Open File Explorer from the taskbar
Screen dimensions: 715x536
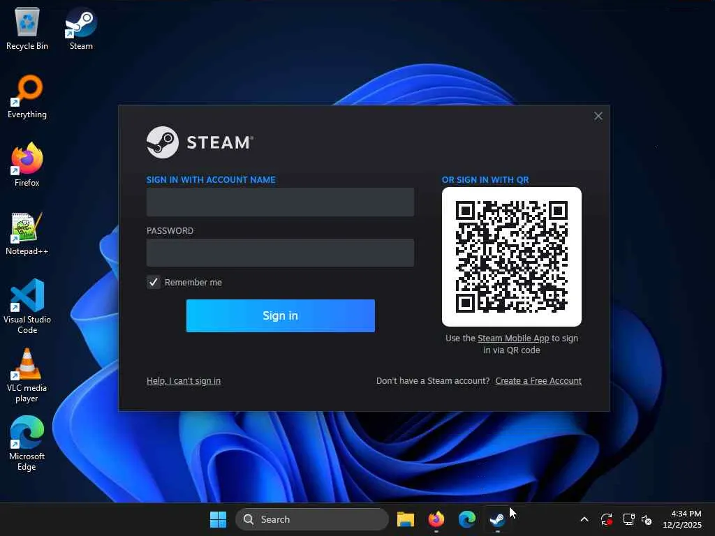pos(406,519)
